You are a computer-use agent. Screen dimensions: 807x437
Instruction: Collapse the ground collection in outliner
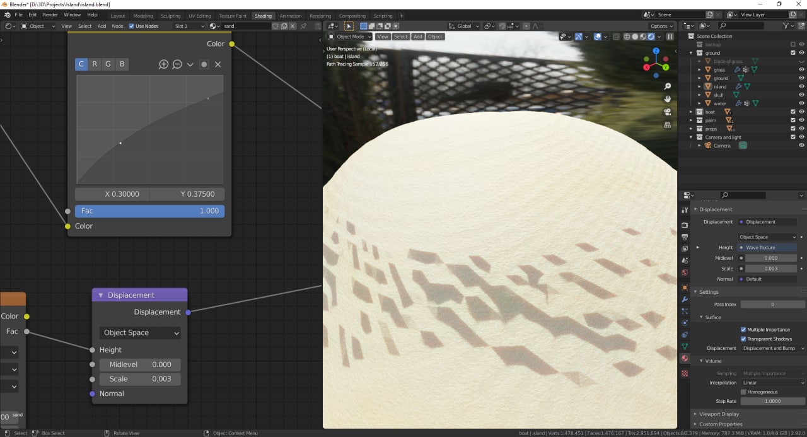pos(691,53)
